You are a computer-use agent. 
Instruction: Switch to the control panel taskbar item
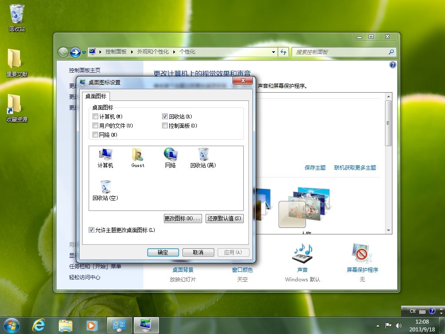119,325
